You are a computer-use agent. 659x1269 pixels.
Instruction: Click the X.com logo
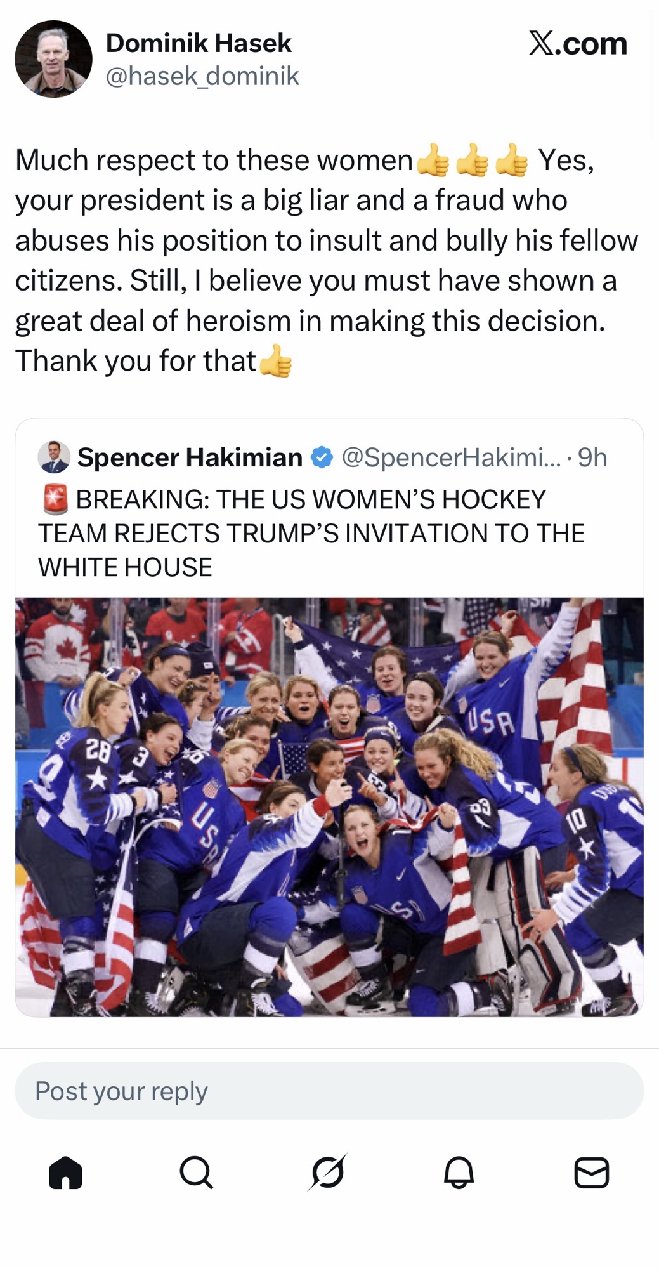click(x=578, y=44)
